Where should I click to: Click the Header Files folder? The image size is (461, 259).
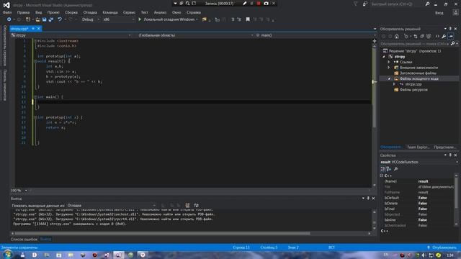click(415, 73)
